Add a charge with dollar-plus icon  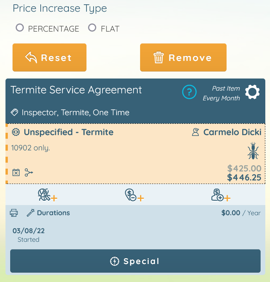point(221,195)
